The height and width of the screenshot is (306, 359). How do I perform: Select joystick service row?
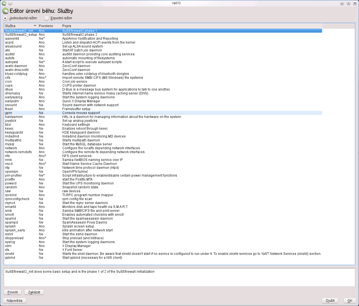[163, 121]
